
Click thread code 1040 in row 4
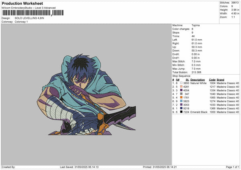[x=212, y=94]
